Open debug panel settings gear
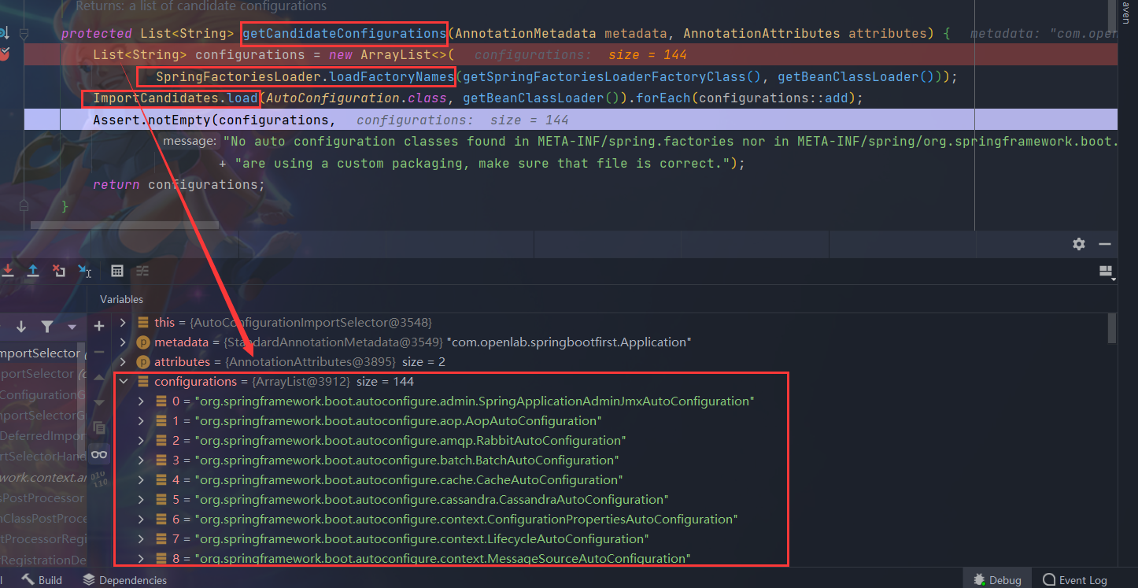Viewport: 1138px width, 588px height. coord(1079,244)
